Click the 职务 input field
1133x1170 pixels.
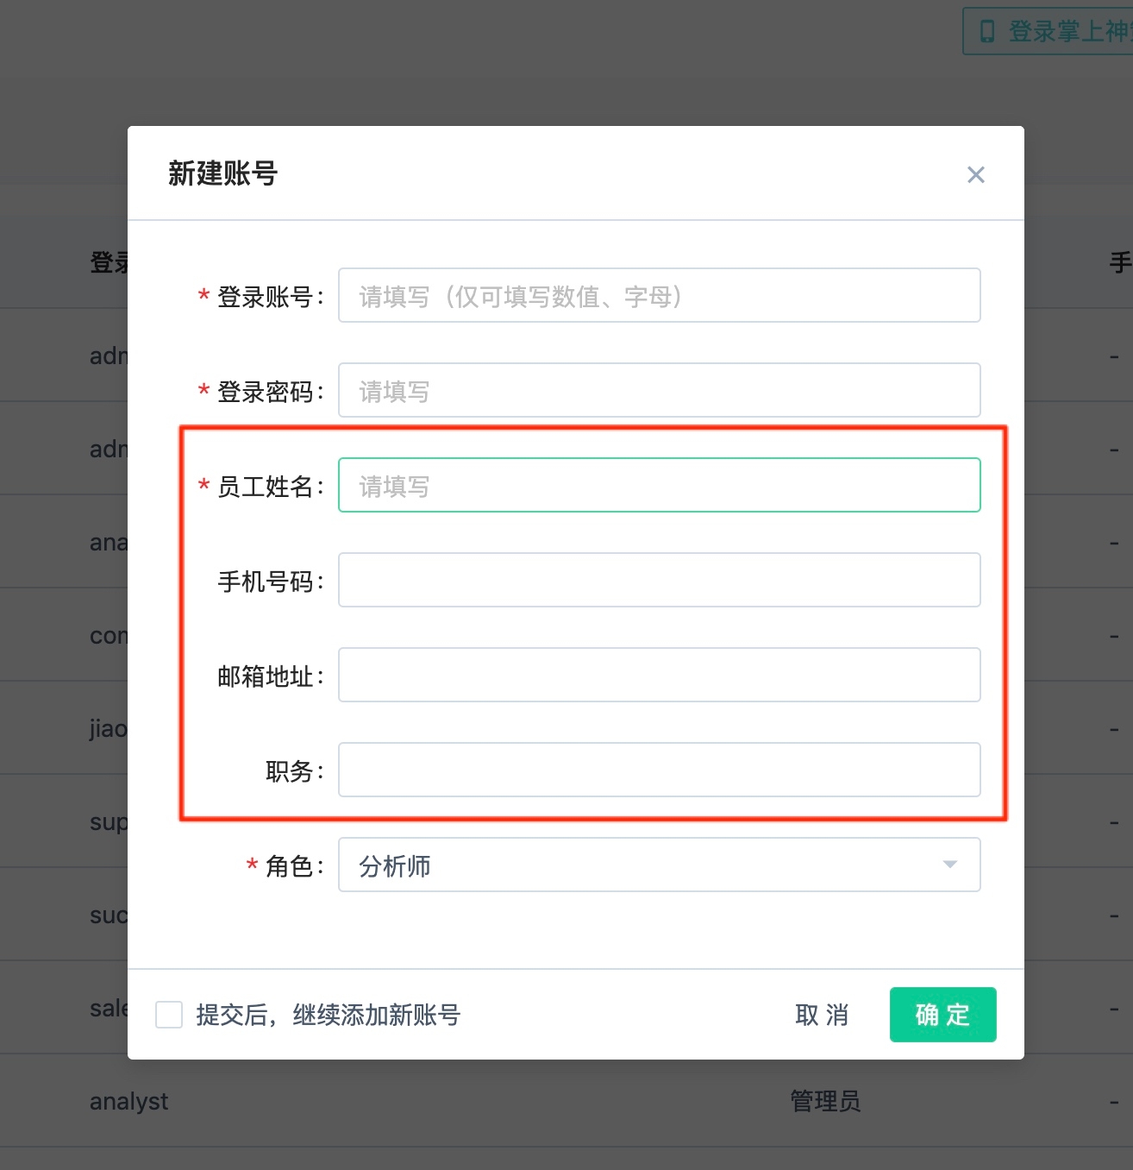coord(658,771)
